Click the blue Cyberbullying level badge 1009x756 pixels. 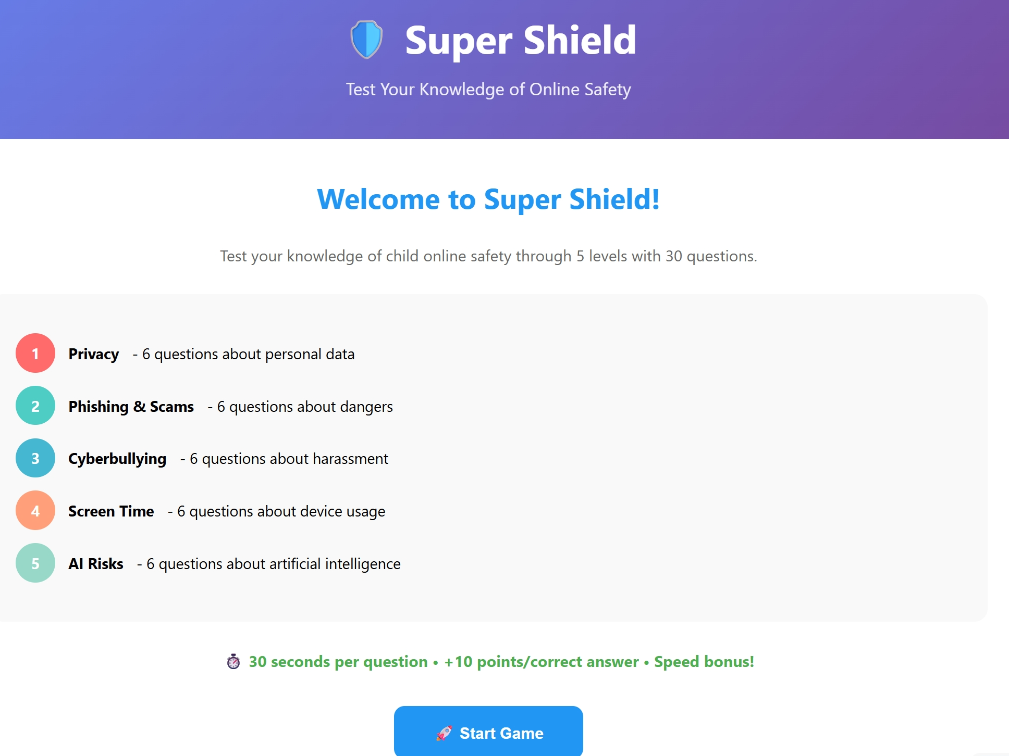pyautogui.click(x=35, y=459)
